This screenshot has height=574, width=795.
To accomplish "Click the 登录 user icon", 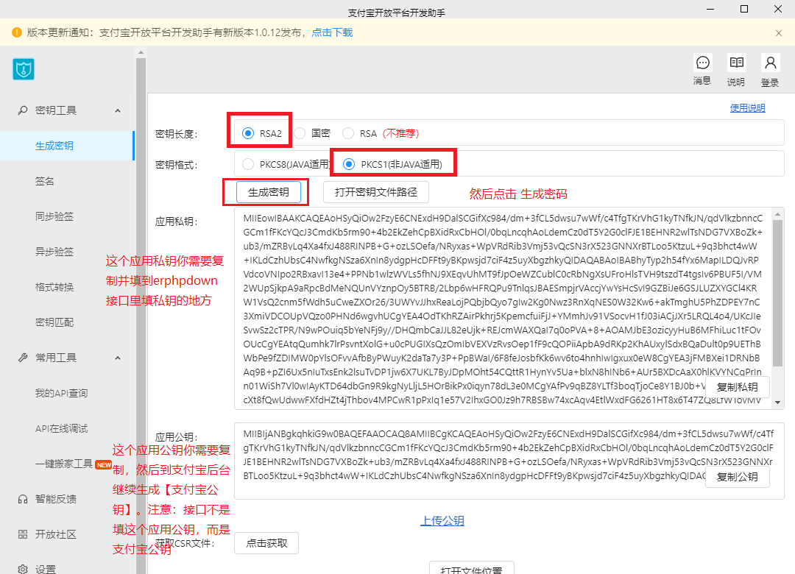I will point(770,63).
